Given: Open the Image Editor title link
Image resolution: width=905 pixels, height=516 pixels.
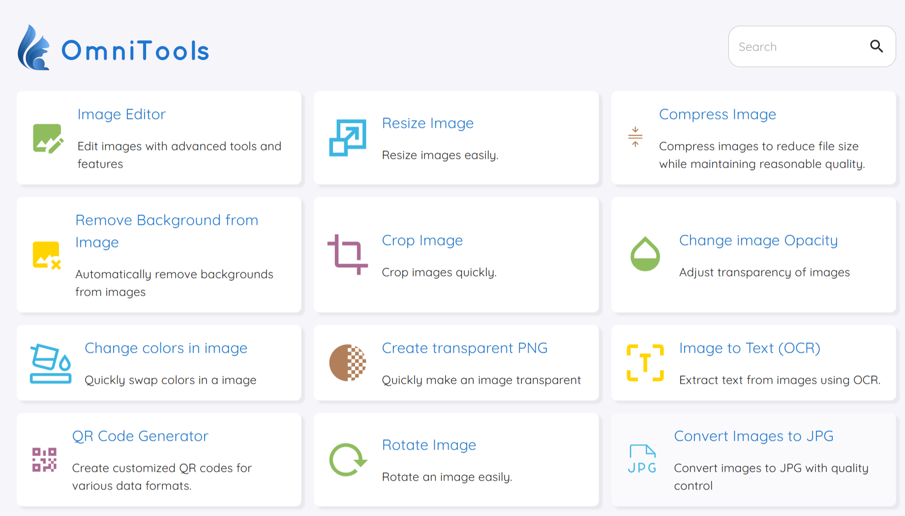Looking at the screenshot, I should click(x=121, y=114).
